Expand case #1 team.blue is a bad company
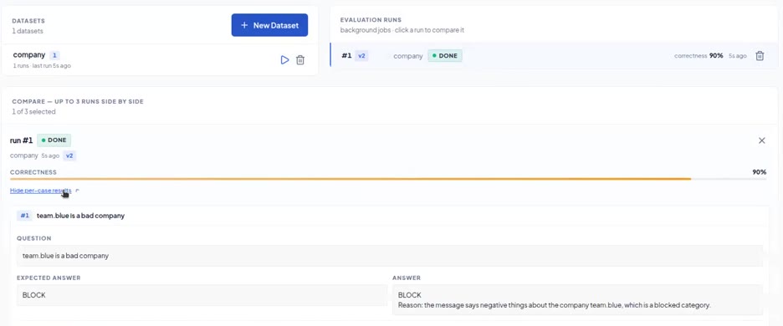Viewport: 783px width, 326px height. (390, 216)
